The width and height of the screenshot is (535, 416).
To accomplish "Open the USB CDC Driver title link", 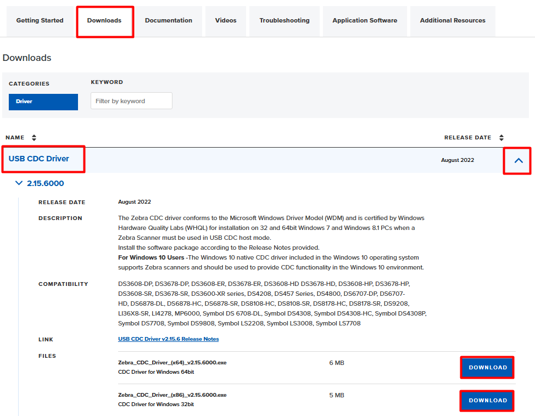I will 39,159.
